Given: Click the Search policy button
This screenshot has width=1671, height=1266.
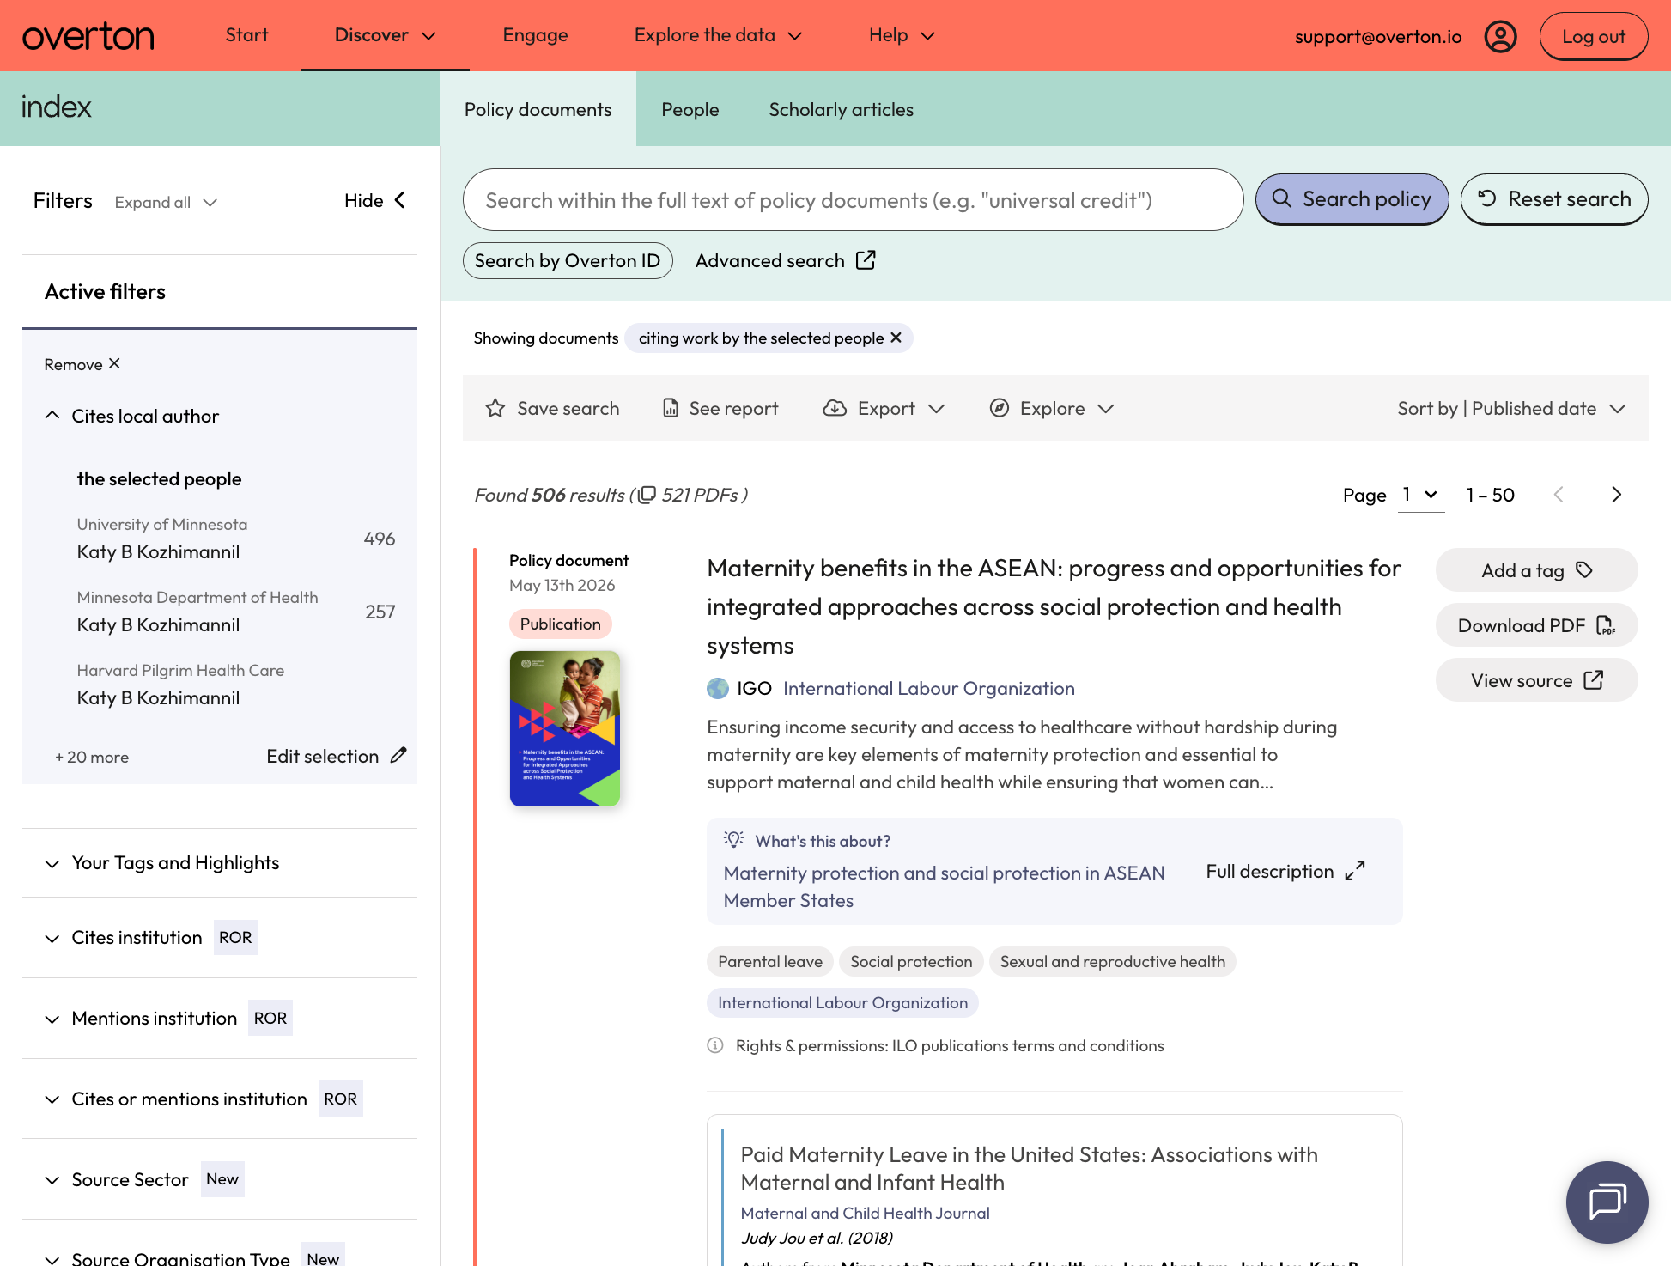Looking at the screenshot, I should (1352, 199).
